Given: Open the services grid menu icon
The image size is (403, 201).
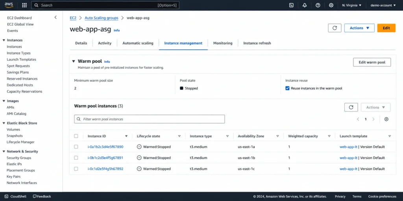Looking at the screenshot, I should coord(24,5).
